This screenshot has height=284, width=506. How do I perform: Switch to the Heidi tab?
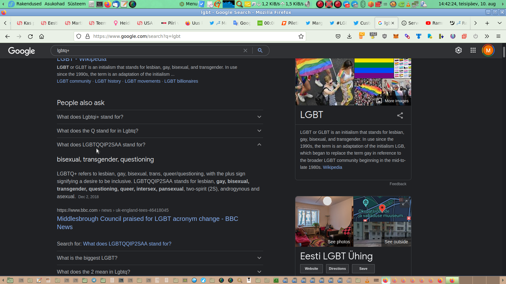click(x=122, y=23)
